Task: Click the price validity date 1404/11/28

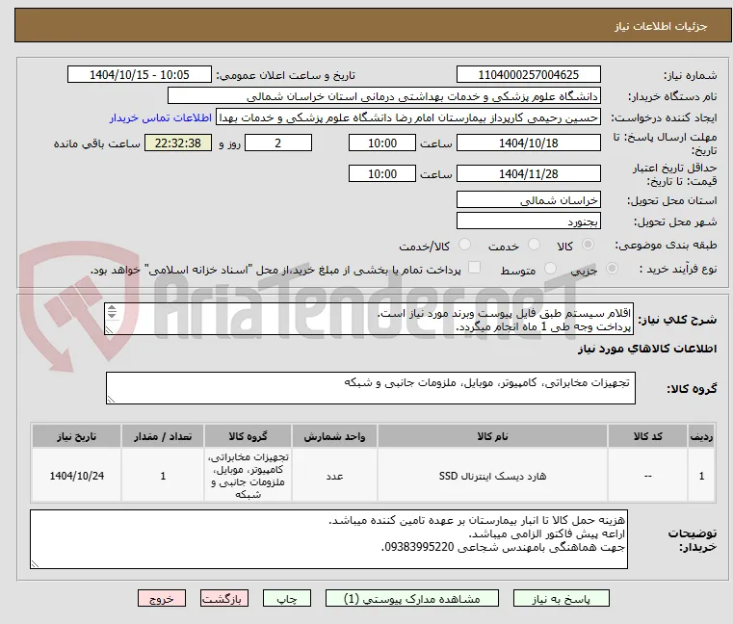Action: click(x=528, y=174)
